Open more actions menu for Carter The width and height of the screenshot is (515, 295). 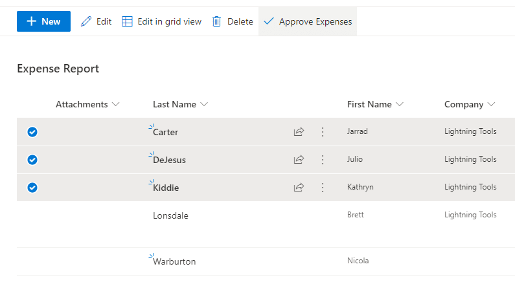point(323,132)
